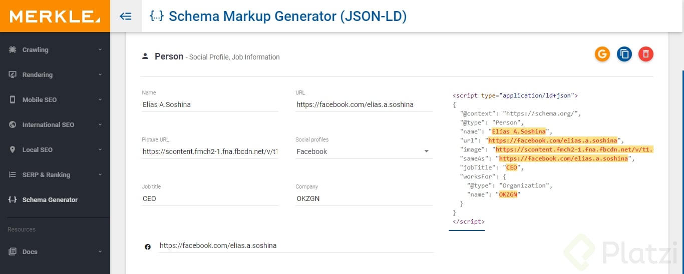The width and height of the screenshot is (684, 274).
Task: Click the highlighted CEO jobTitle in code
Action: tap(511, 167)
